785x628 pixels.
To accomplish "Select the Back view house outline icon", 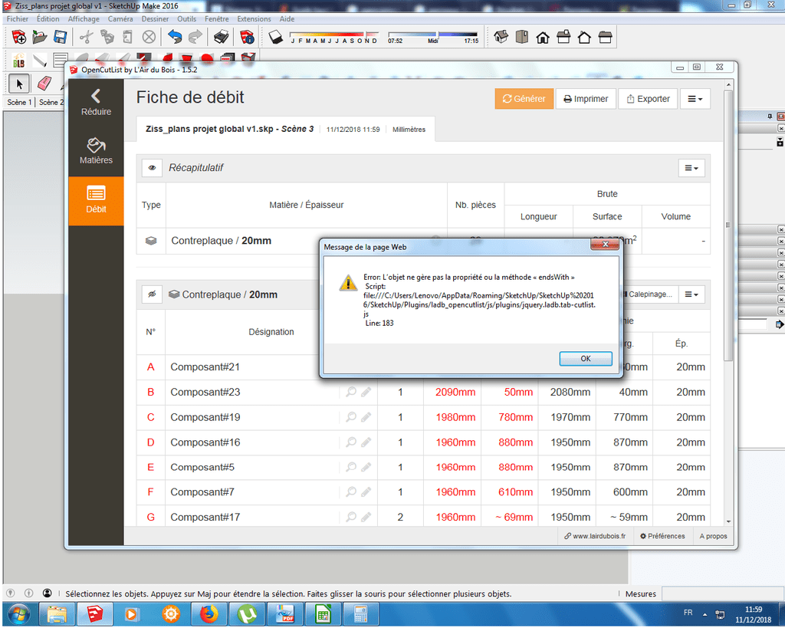I will [x=584, y=37].
